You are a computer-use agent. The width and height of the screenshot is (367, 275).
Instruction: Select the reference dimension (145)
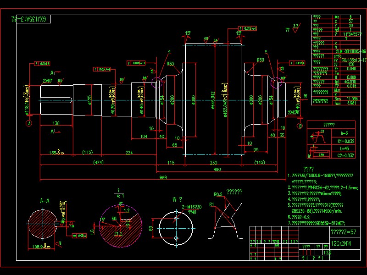point(259,162)
